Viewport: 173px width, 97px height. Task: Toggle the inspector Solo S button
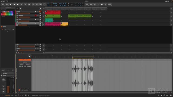click(x=4, y=89)
